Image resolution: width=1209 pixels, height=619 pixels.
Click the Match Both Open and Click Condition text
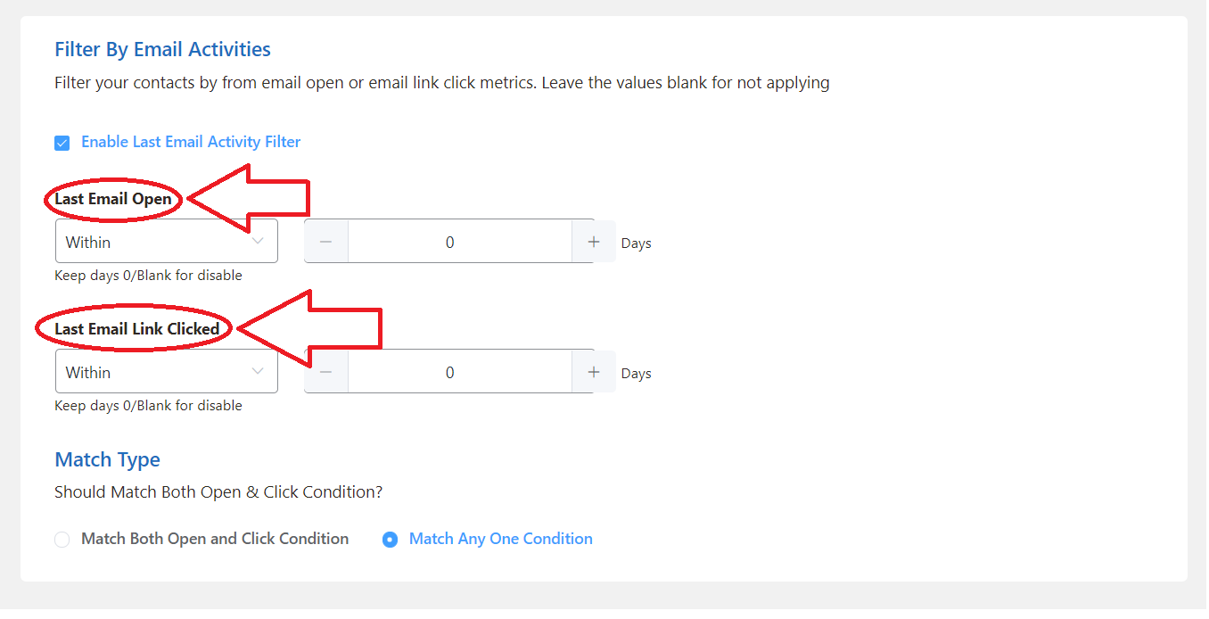214,539
